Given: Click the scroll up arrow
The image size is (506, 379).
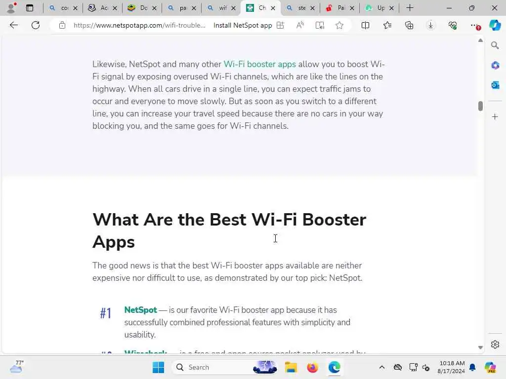Looking at the screenshot, I should coord(480,40).
